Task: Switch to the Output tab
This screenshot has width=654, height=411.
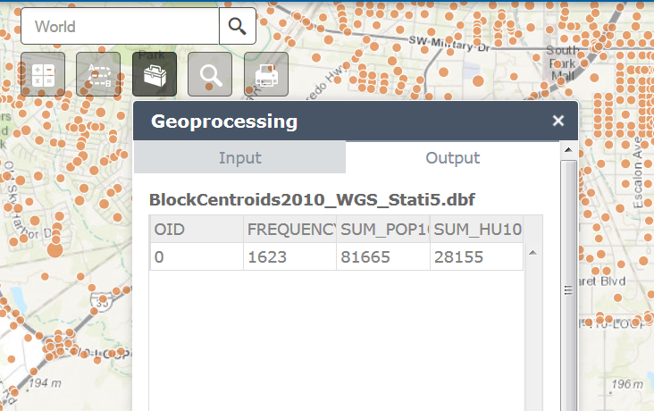Action: point(453,157)
